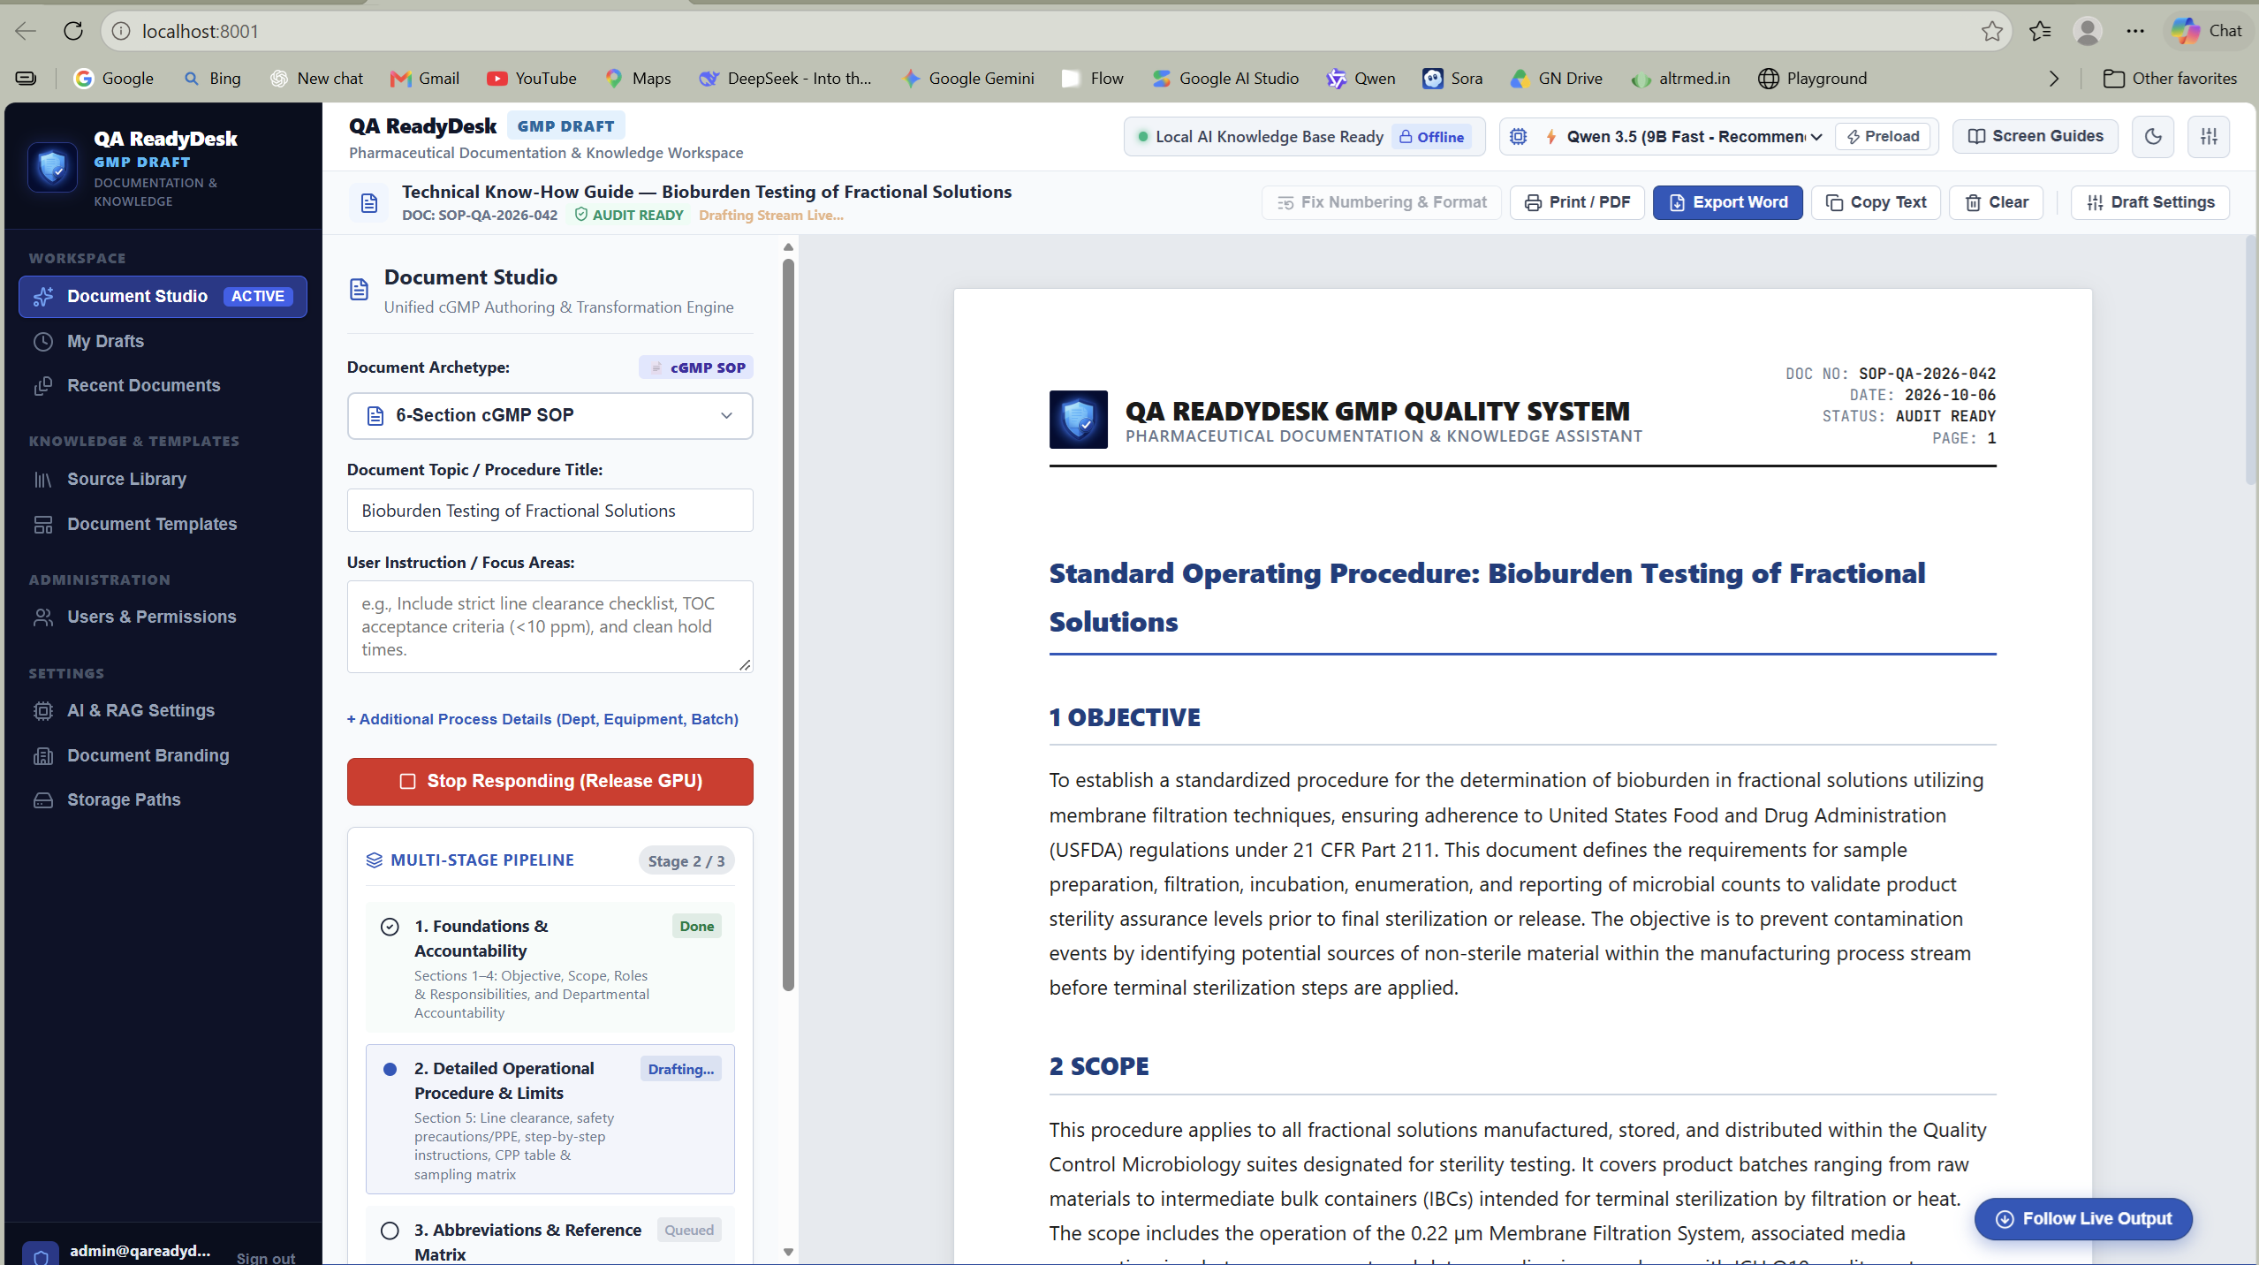This screenshot has height=1265, width=2259.
Task: Open sliders settings icon in header
Action: click(2209, 136)
